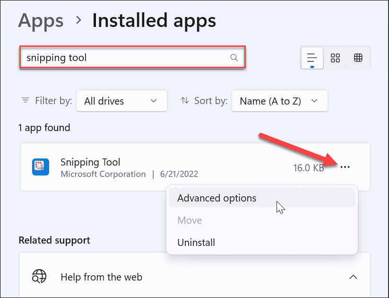Click the Help from the web label
The image size is (389, 298).
(x=101, y=277)
